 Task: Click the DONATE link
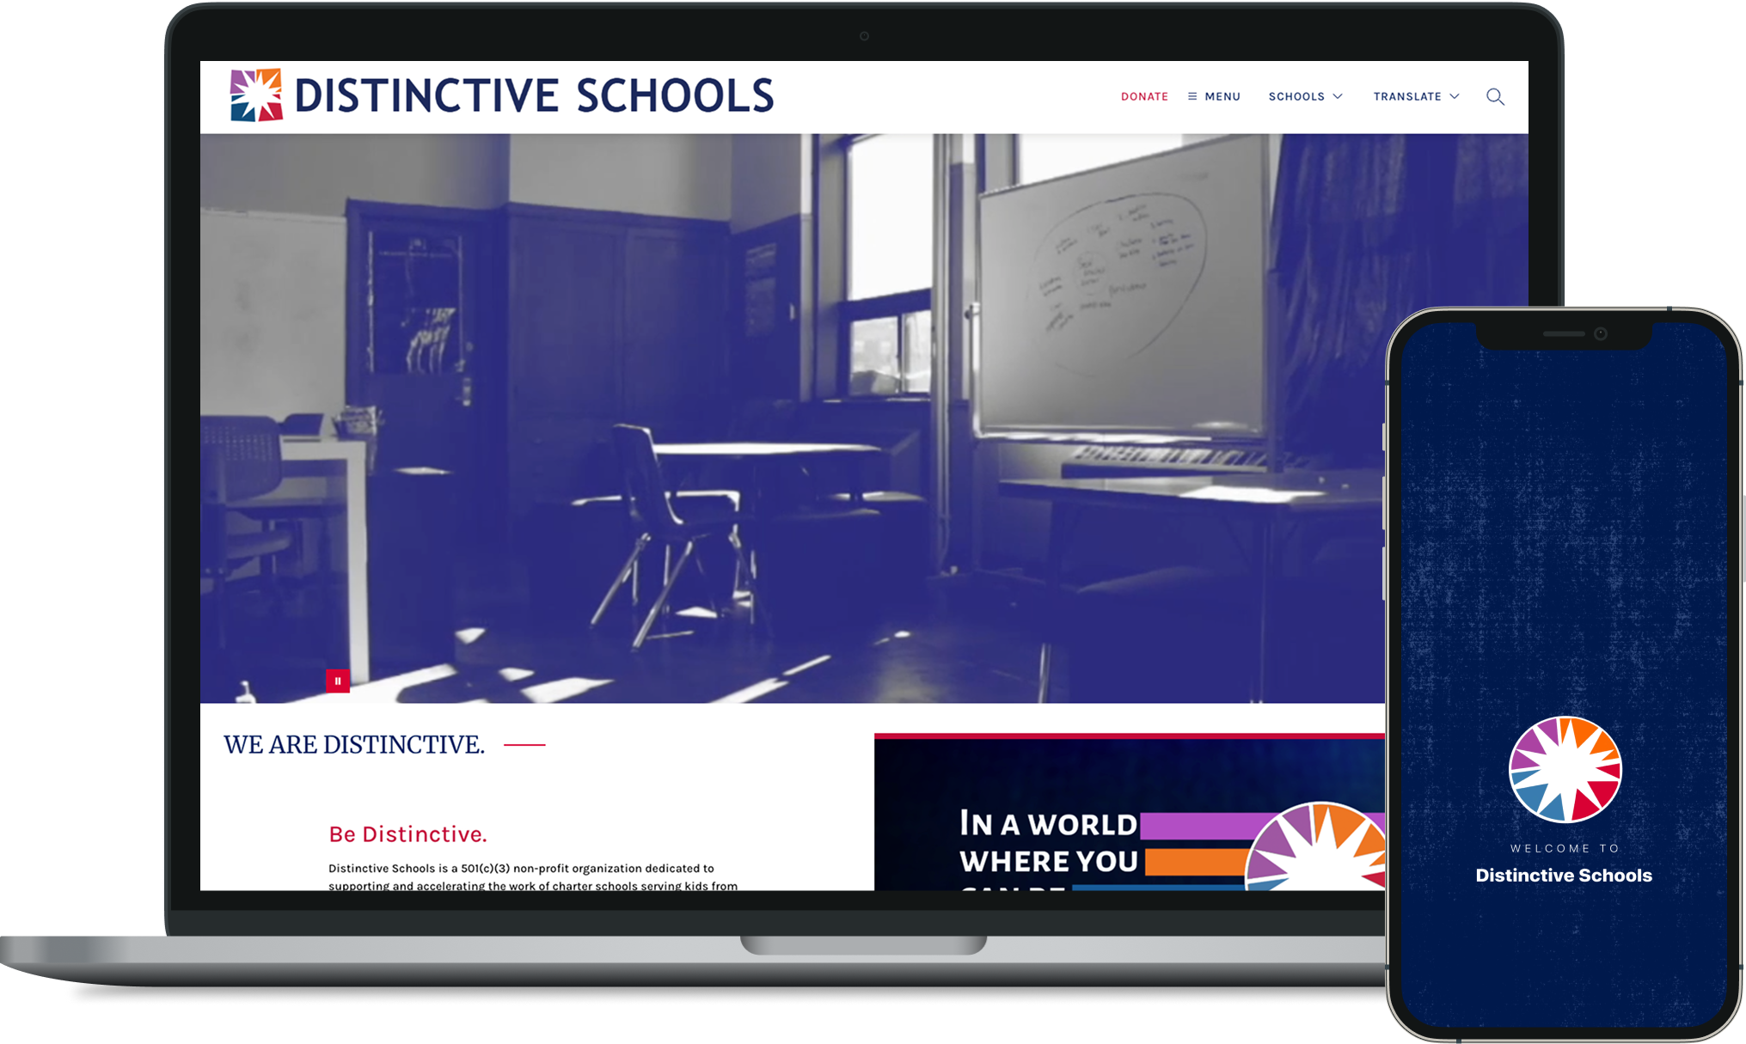(1144, 96)
